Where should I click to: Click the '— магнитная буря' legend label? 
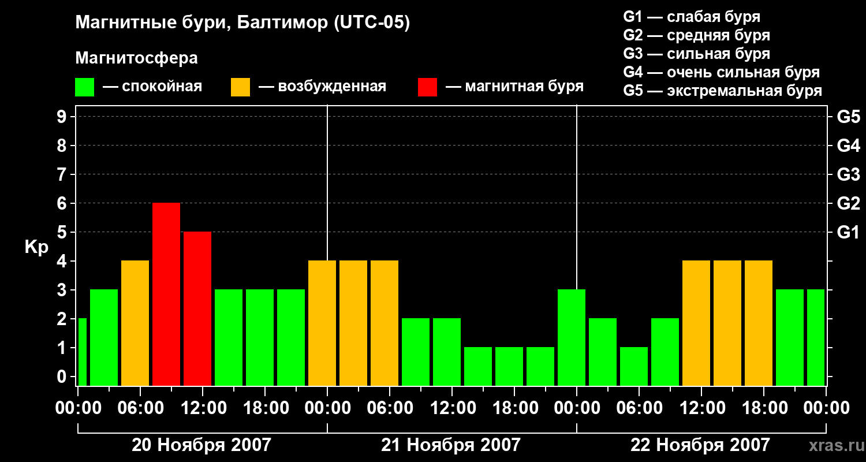click(515, 87)
